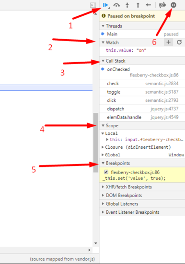Expand DOM Breakpoints section
This screenshot has height=264, width=185.
coord(103,195)
